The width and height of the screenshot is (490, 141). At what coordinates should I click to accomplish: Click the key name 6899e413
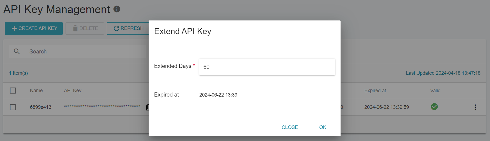coord(41,107)
